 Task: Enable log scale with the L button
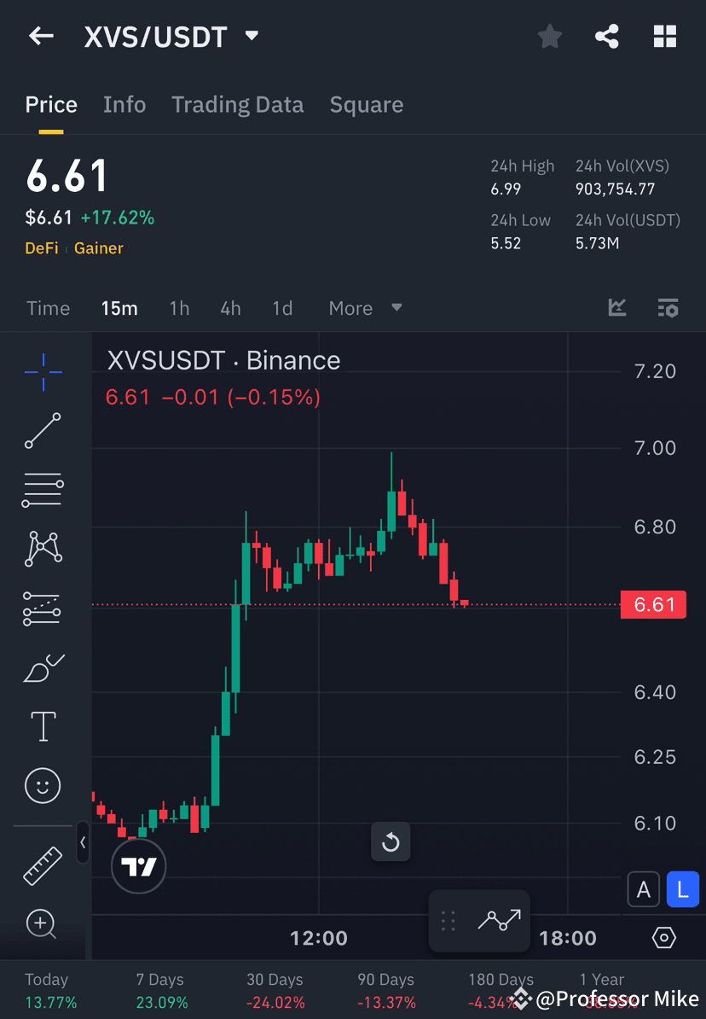(x=682, y=888)
